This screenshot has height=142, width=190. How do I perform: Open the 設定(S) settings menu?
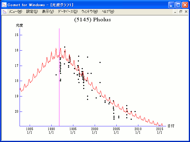coord(32,12)
